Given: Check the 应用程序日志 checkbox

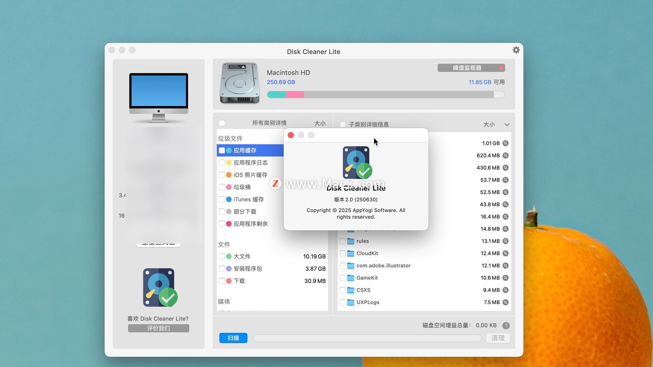Looking at the screenshot, I should [222, 163].
